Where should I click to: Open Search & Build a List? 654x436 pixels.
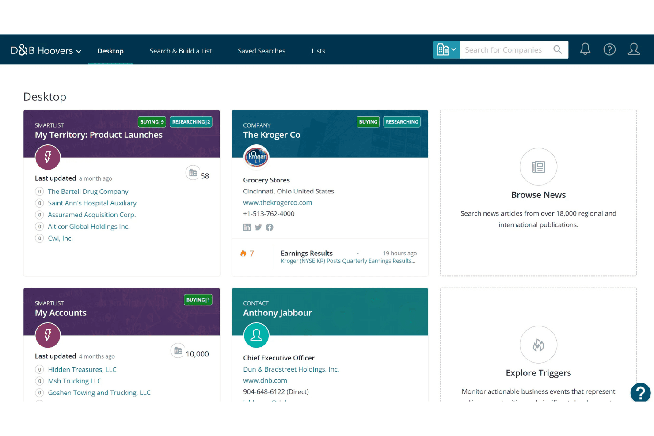[x=181, y=51]
